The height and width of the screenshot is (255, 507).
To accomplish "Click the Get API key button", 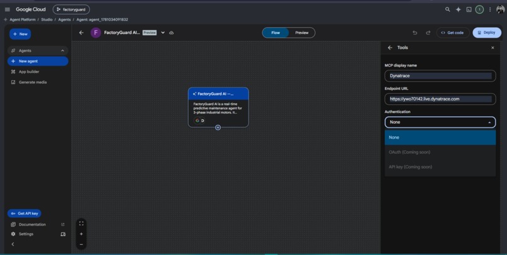I will (25, 214).
